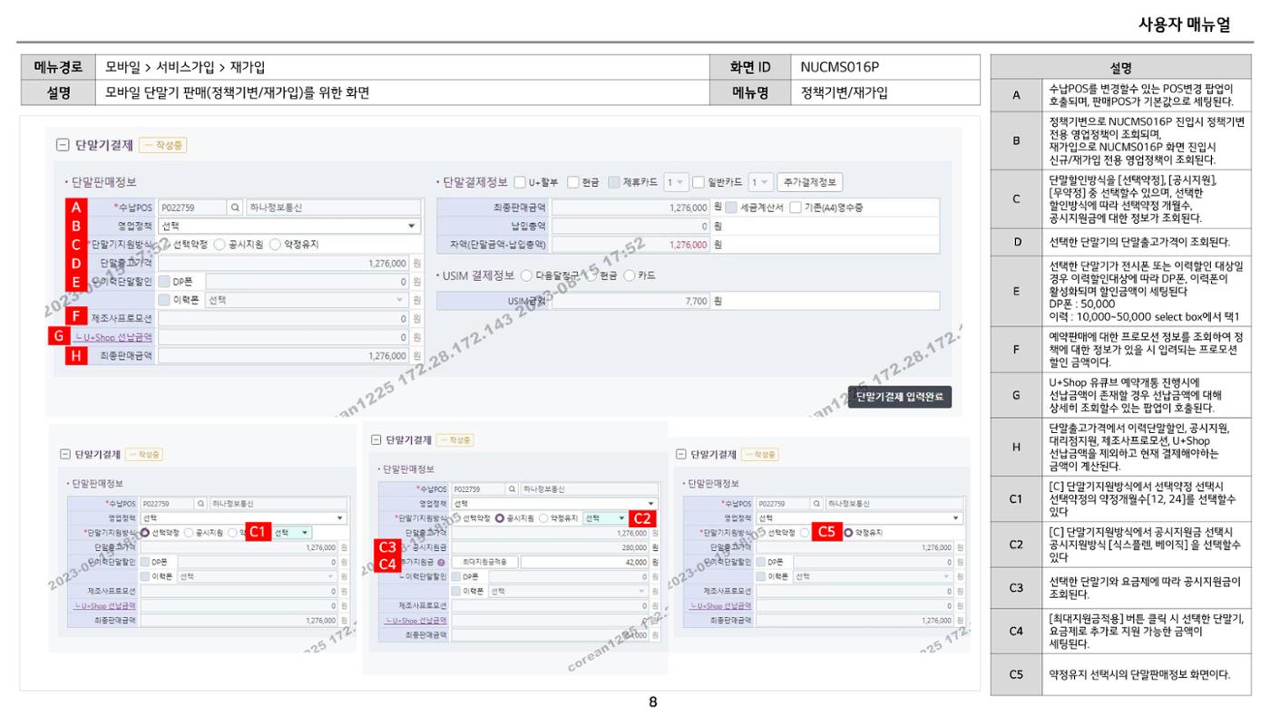
Task: Check DP폰 checkbox in main panel
Action: click(x=164, y=281)
